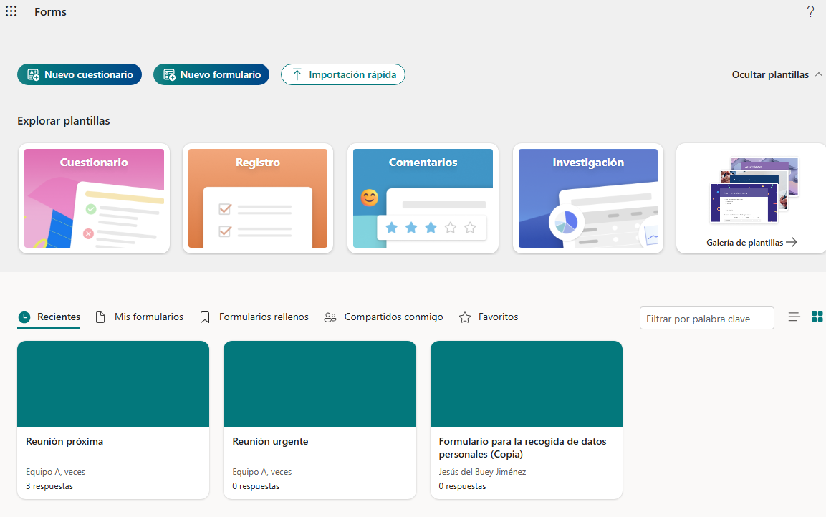
Task: Create a Nuevo cuestionario
Action: (80, 74)
